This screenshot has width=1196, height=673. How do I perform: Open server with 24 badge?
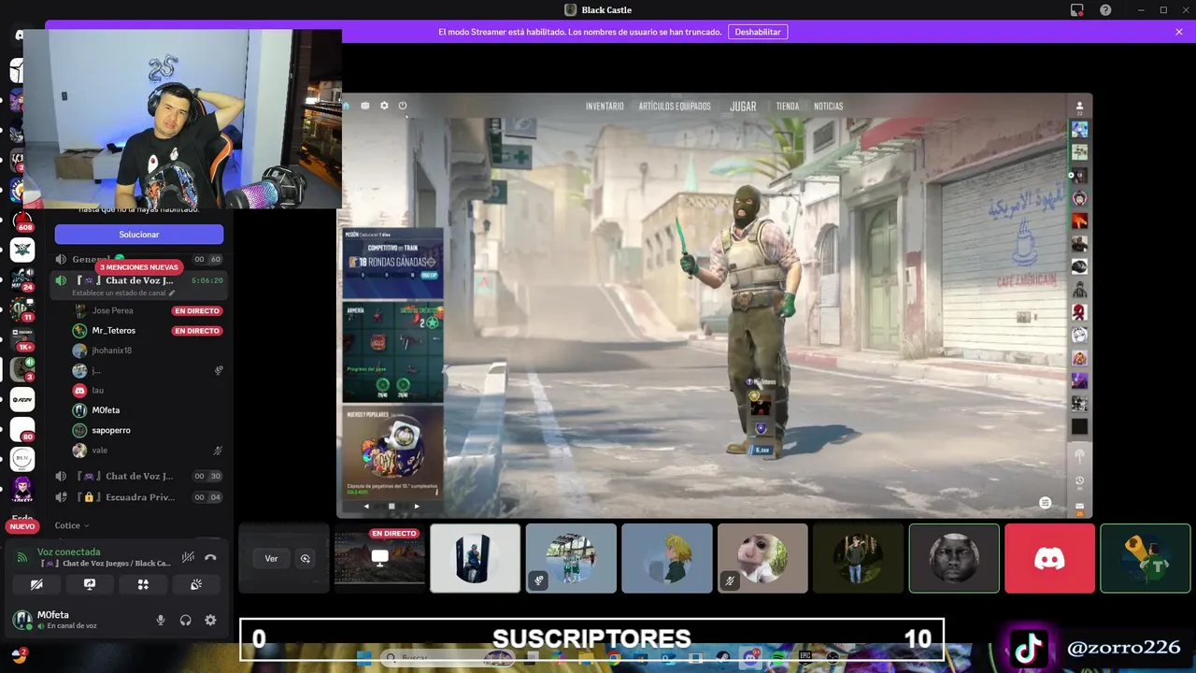pyautogui.click(x=22, y=279)
